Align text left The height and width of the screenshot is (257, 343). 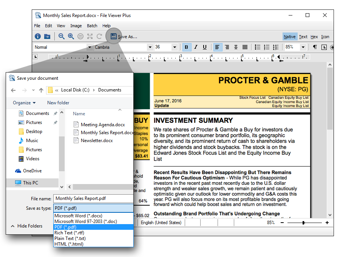(x=217, y=47)
